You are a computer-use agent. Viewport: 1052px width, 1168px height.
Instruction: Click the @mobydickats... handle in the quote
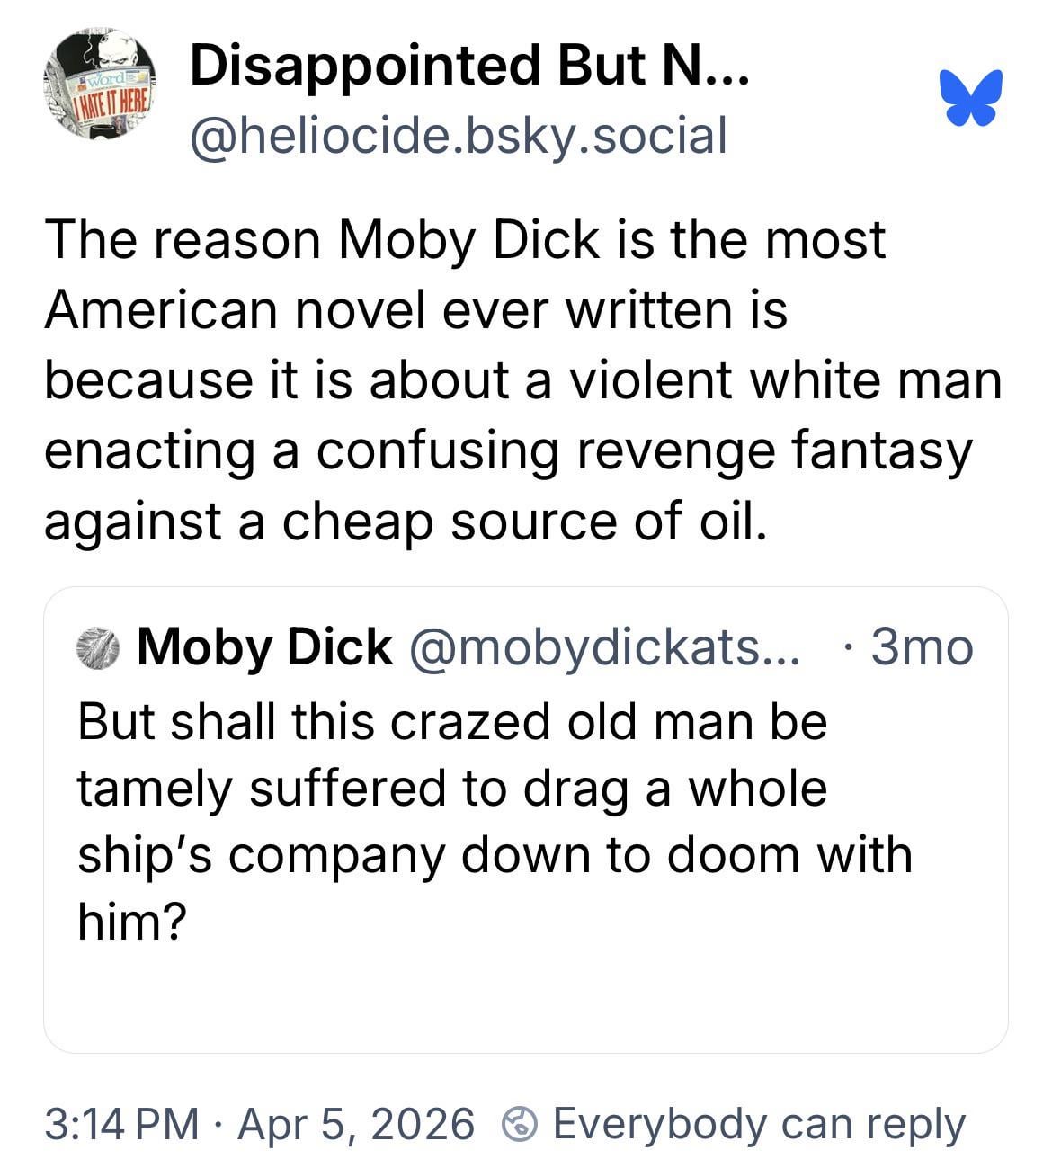tap(603, 646)
